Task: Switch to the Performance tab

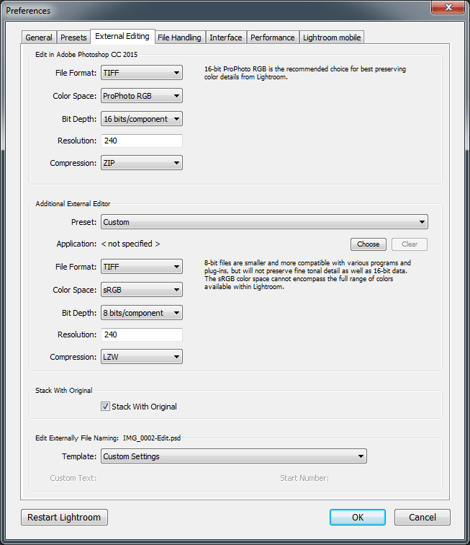Action: [x=273, y=37]
